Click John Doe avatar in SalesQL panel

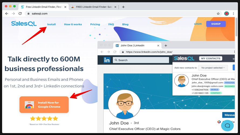[x=181, y=81]
